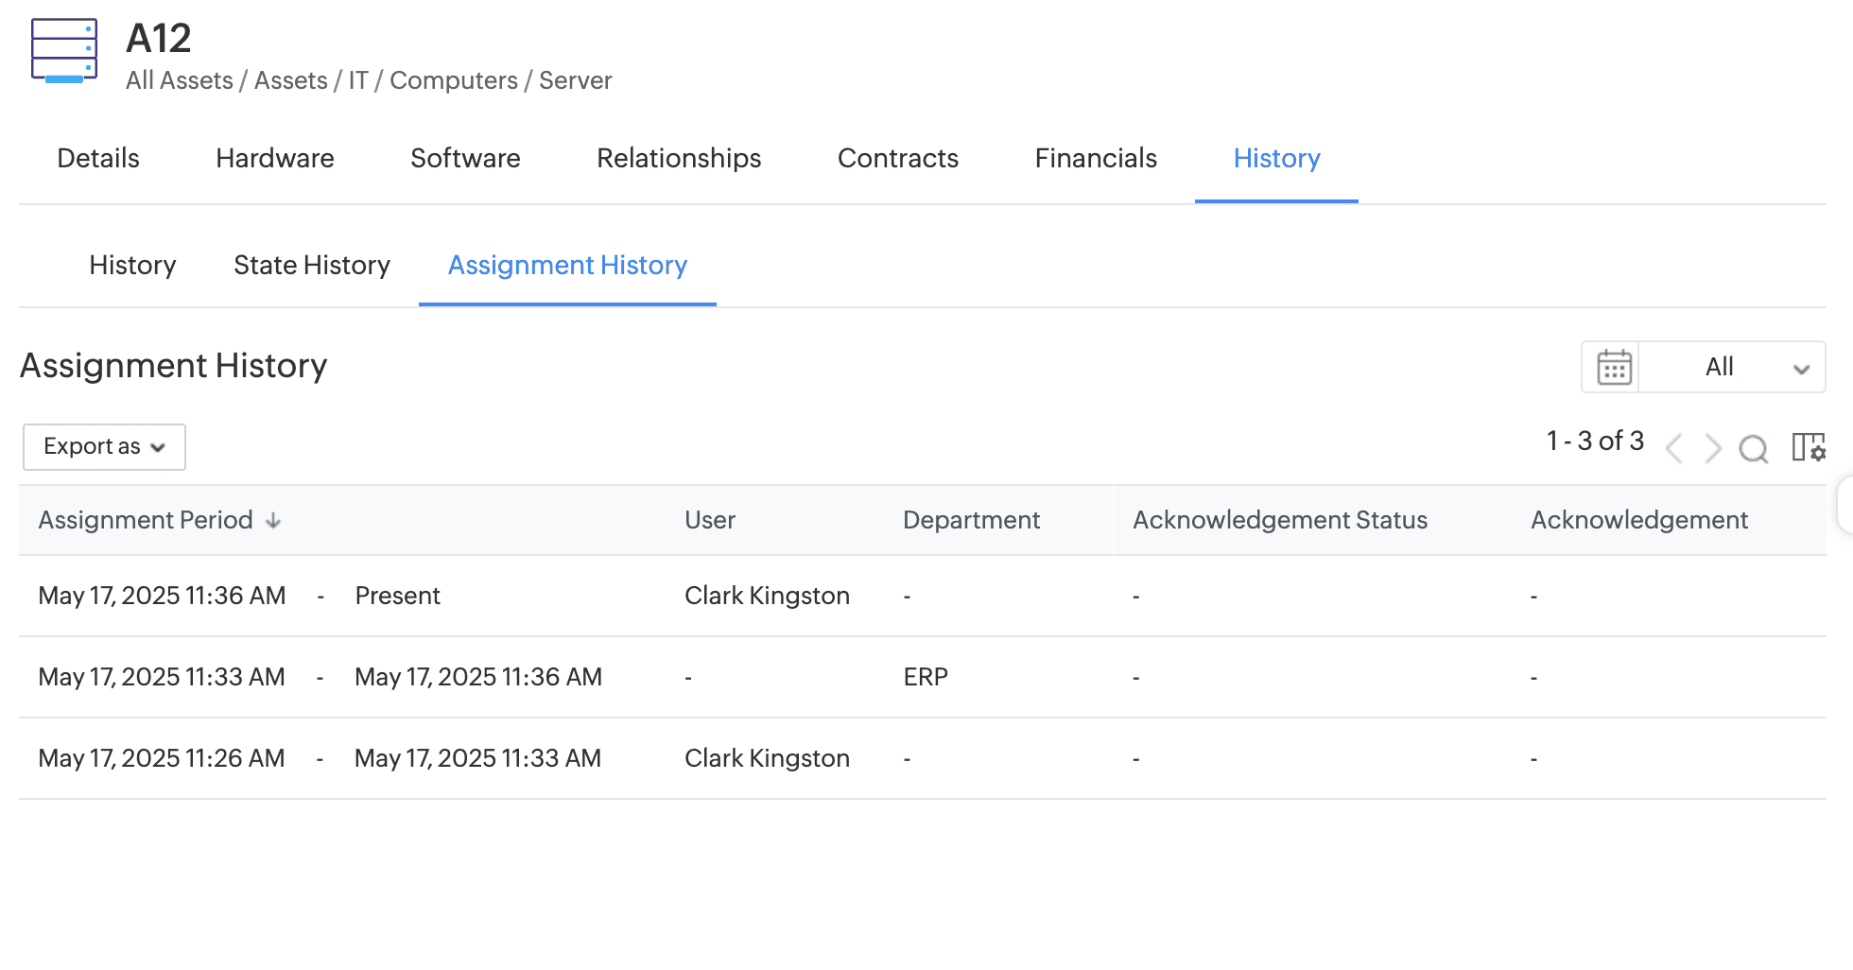Toggle sort arrow on Assignment Period
Screen dimensions: 1853x970
(x=273, y=521)
